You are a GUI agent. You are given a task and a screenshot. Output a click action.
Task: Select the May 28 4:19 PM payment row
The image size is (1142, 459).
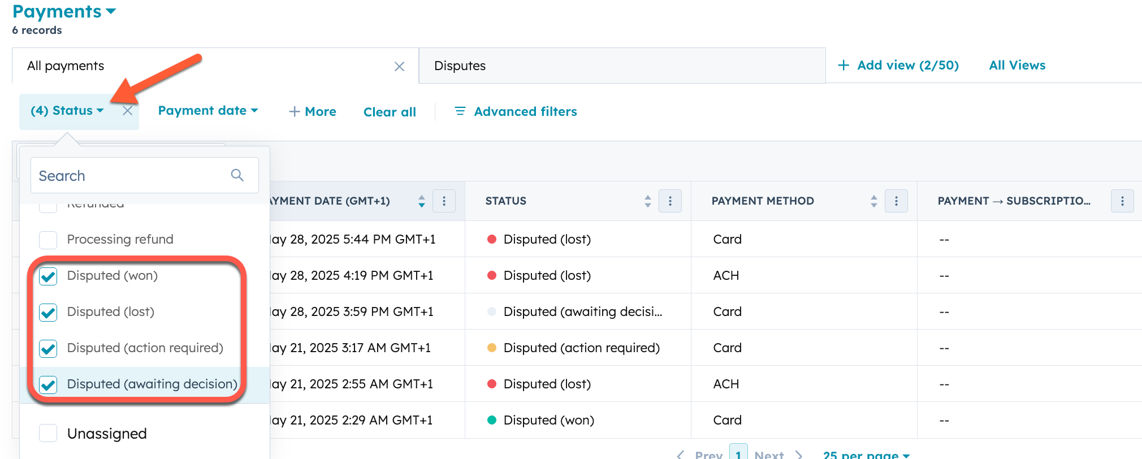(x=706, y=275)
